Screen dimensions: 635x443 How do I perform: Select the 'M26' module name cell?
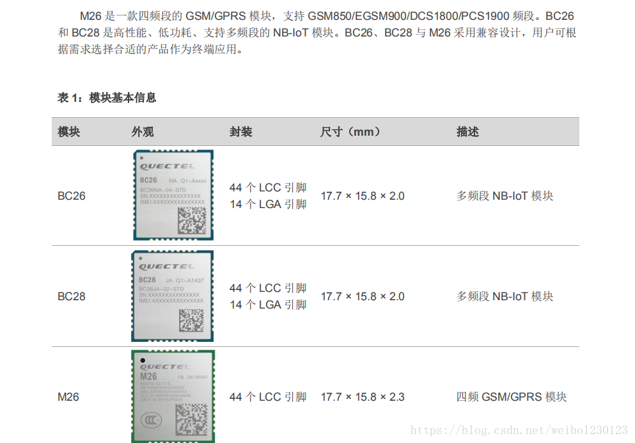point(68,397)
